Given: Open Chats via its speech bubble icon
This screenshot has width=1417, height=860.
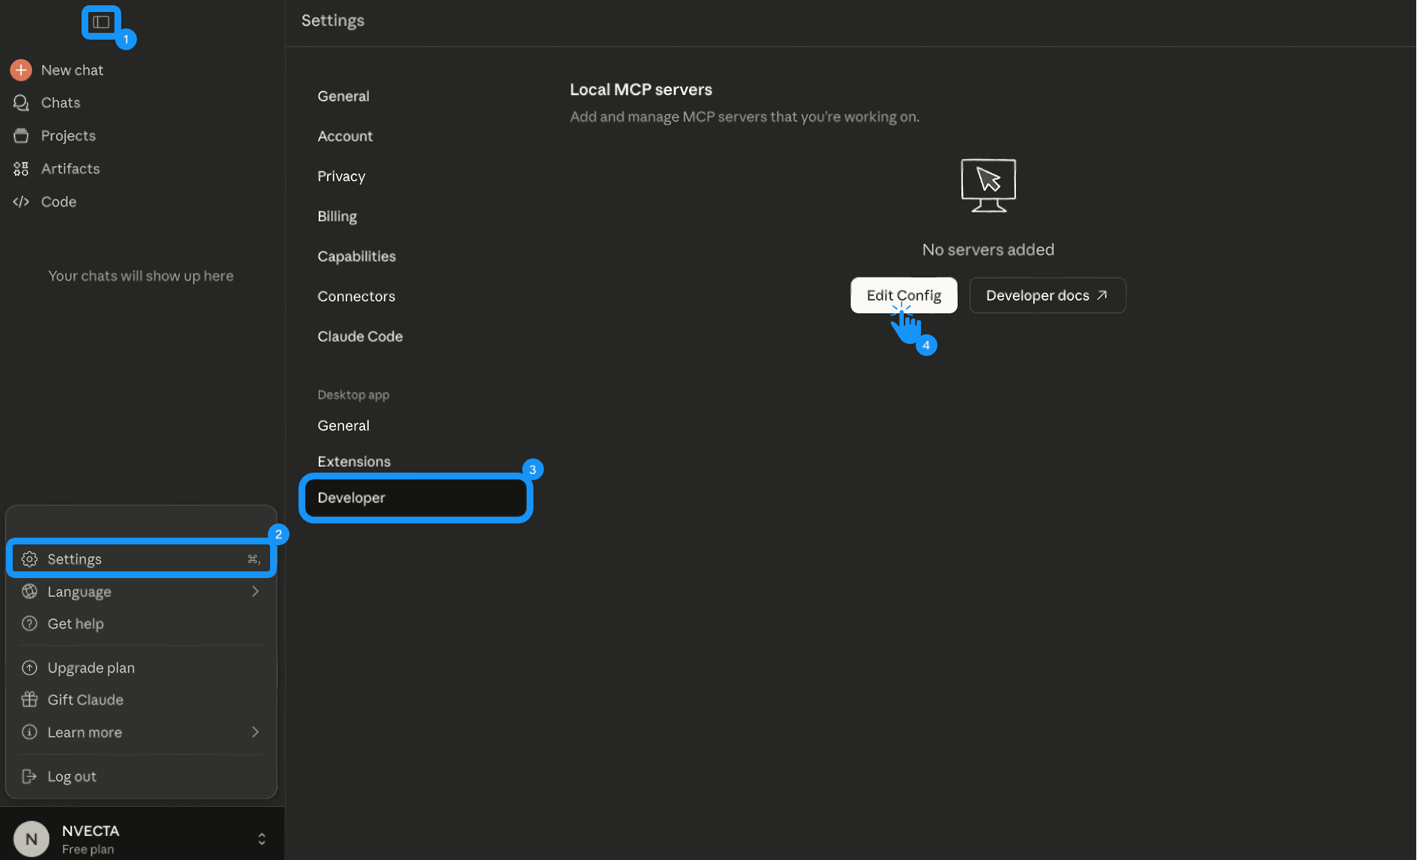Looking at the screenshot, I should click(x=21, y=102).
